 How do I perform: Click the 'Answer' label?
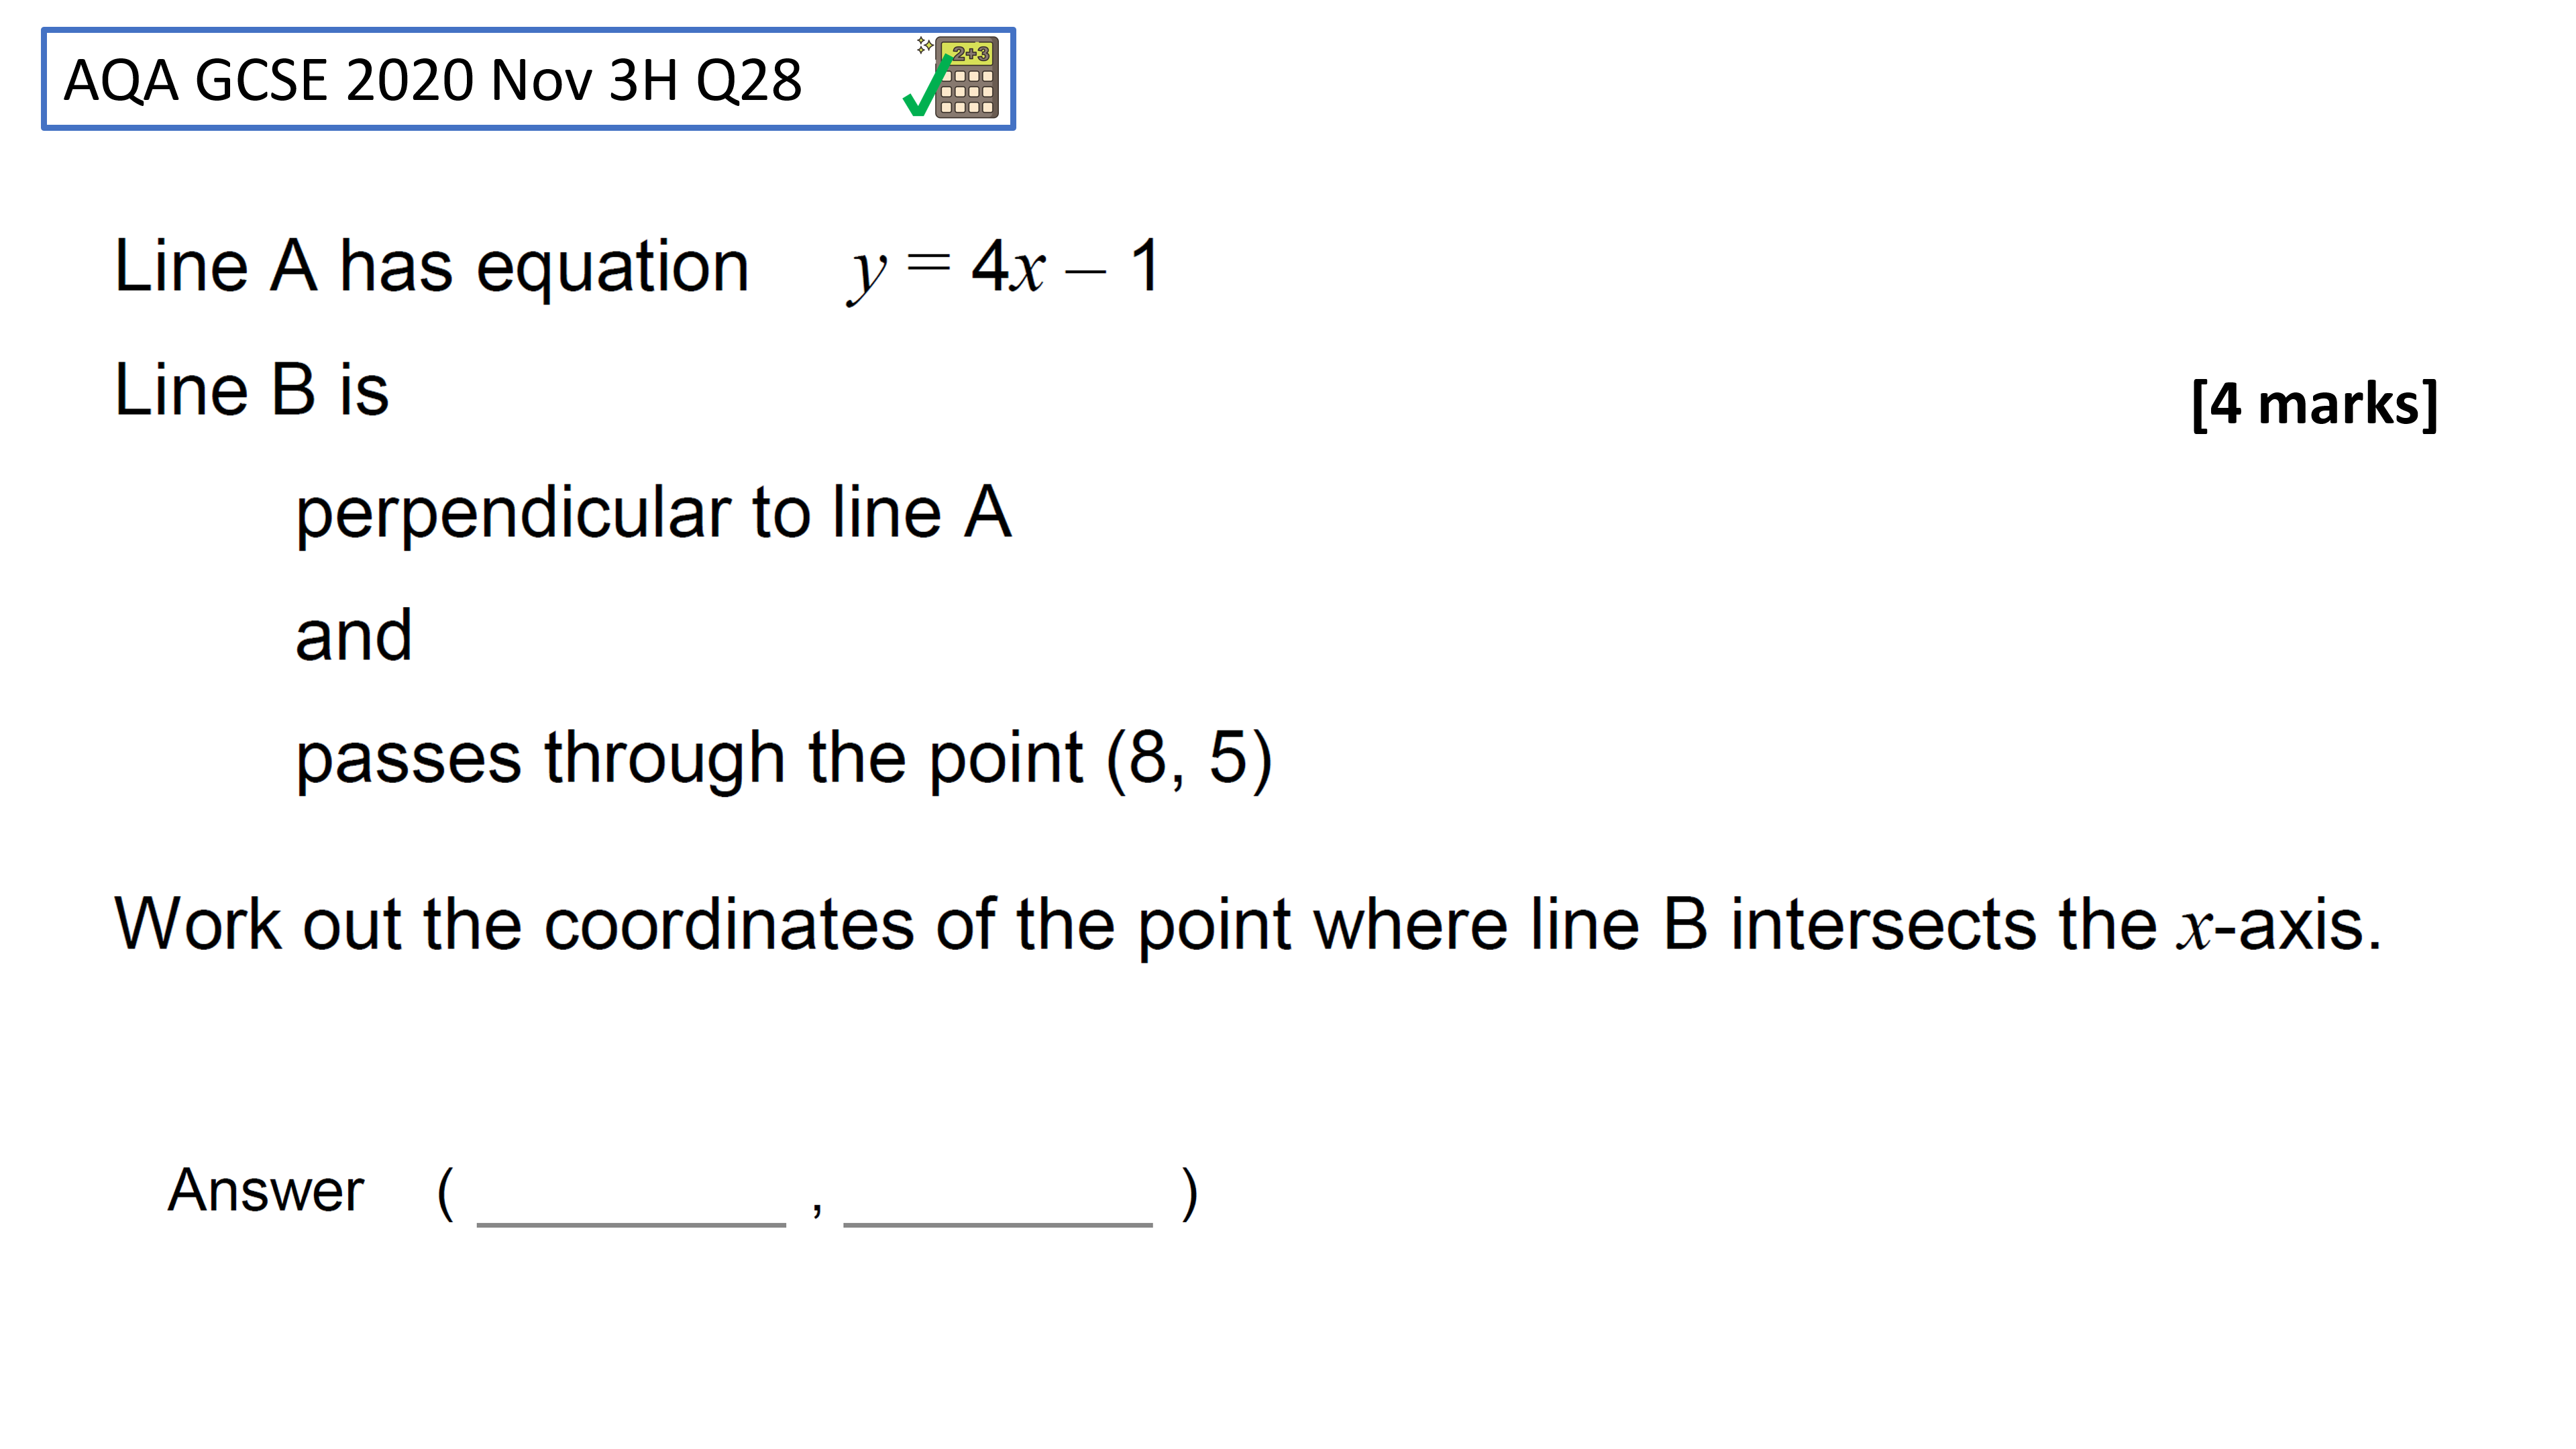coord(265,1190)
